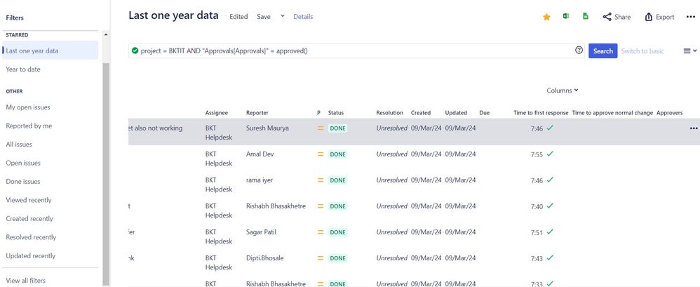The width and height of the screenshot is (700, 287).
Task: Click DONE status badge in Amal Dev row
Action: coord(337,154)
